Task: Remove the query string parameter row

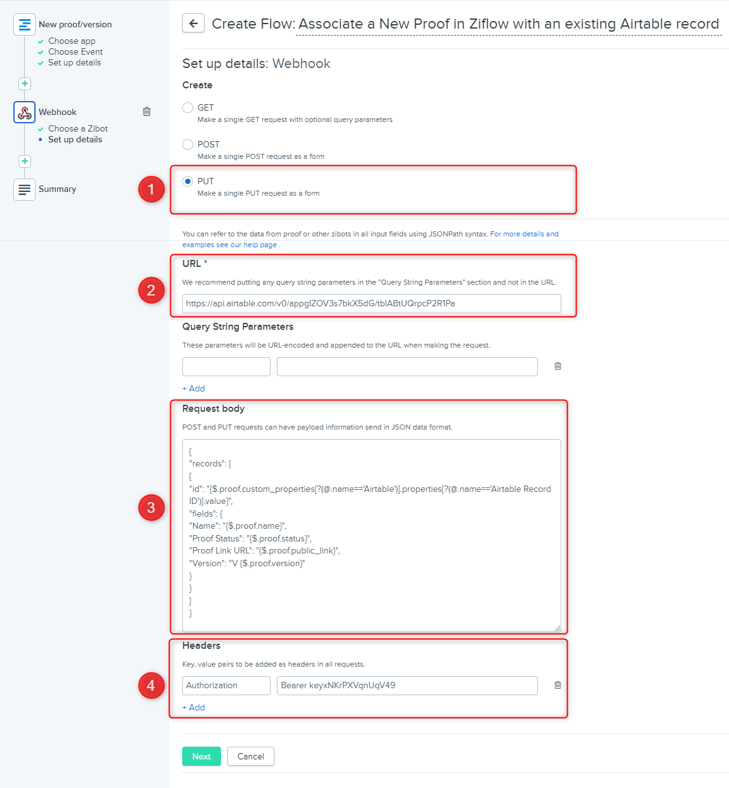Action: 558,366
